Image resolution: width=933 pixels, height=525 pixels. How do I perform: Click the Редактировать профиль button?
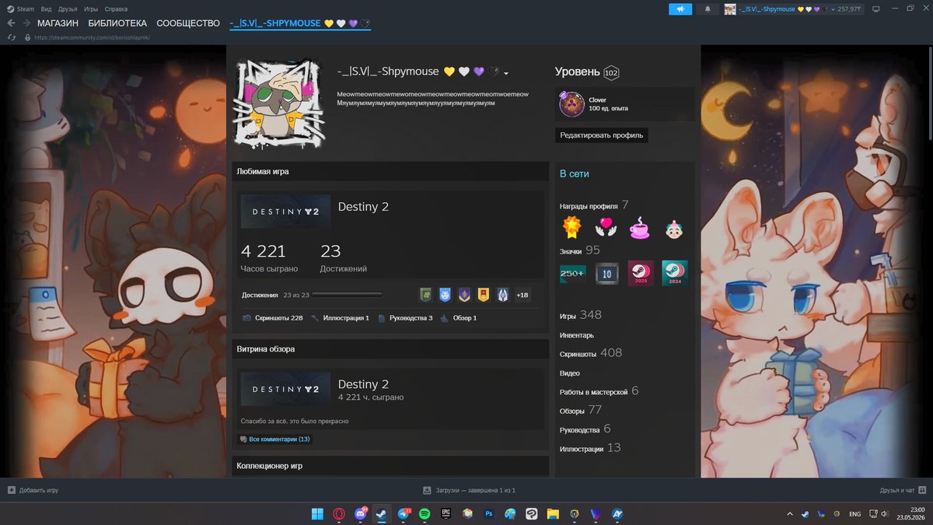point(603,135)
